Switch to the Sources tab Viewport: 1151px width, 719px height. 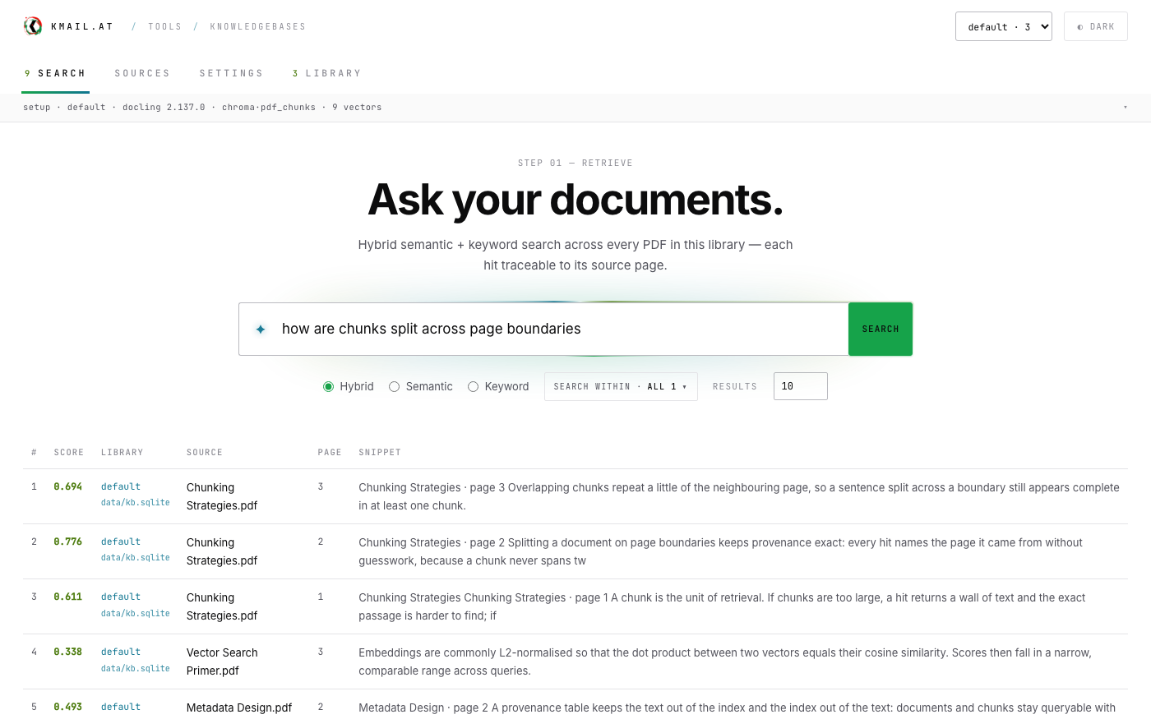(x=142, y=73)
